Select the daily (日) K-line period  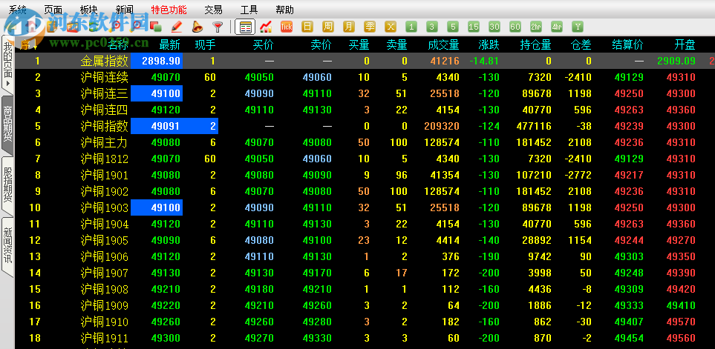pyautogui.click(x=307, y=27)
